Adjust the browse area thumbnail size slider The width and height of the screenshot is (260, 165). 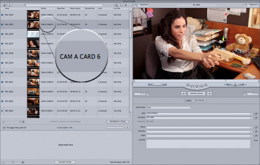coord(13,122)
